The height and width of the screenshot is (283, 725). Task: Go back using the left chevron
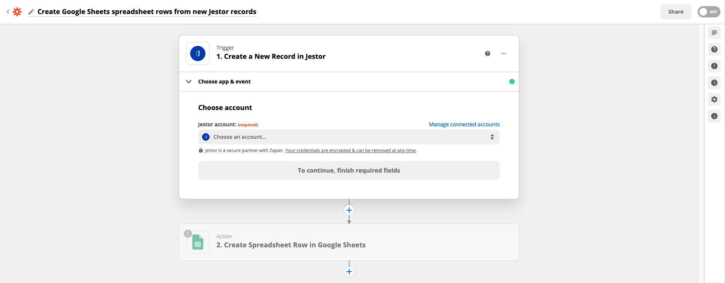[8, 12]
